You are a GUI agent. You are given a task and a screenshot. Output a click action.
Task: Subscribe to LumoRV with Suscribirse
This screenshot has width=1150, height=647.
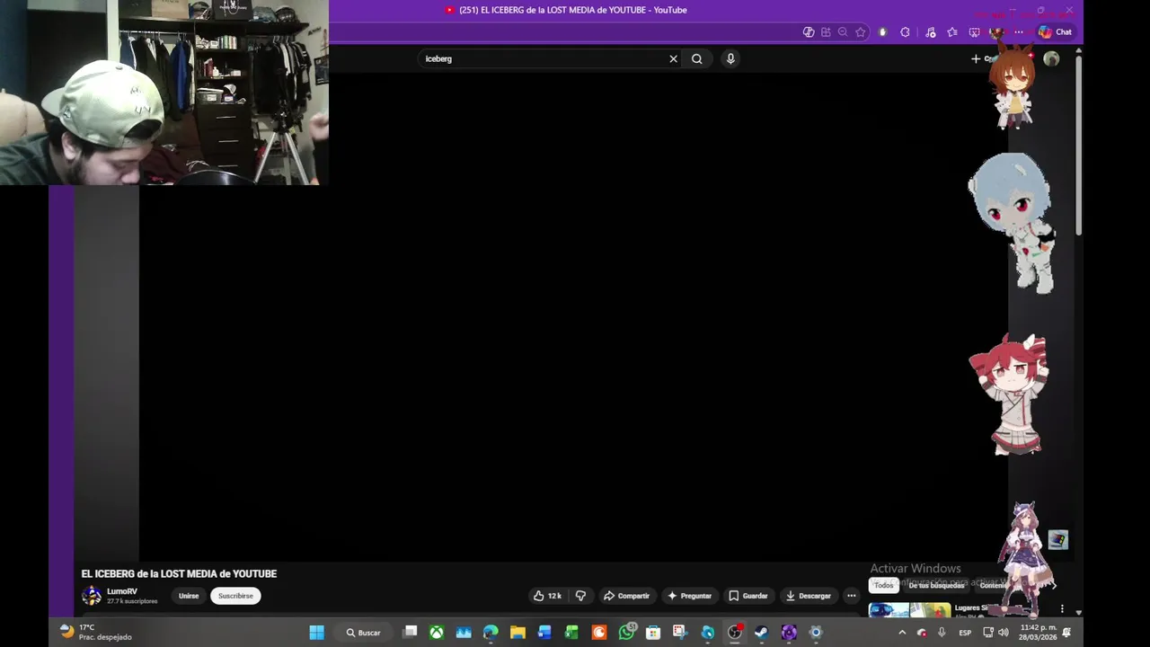235,596
